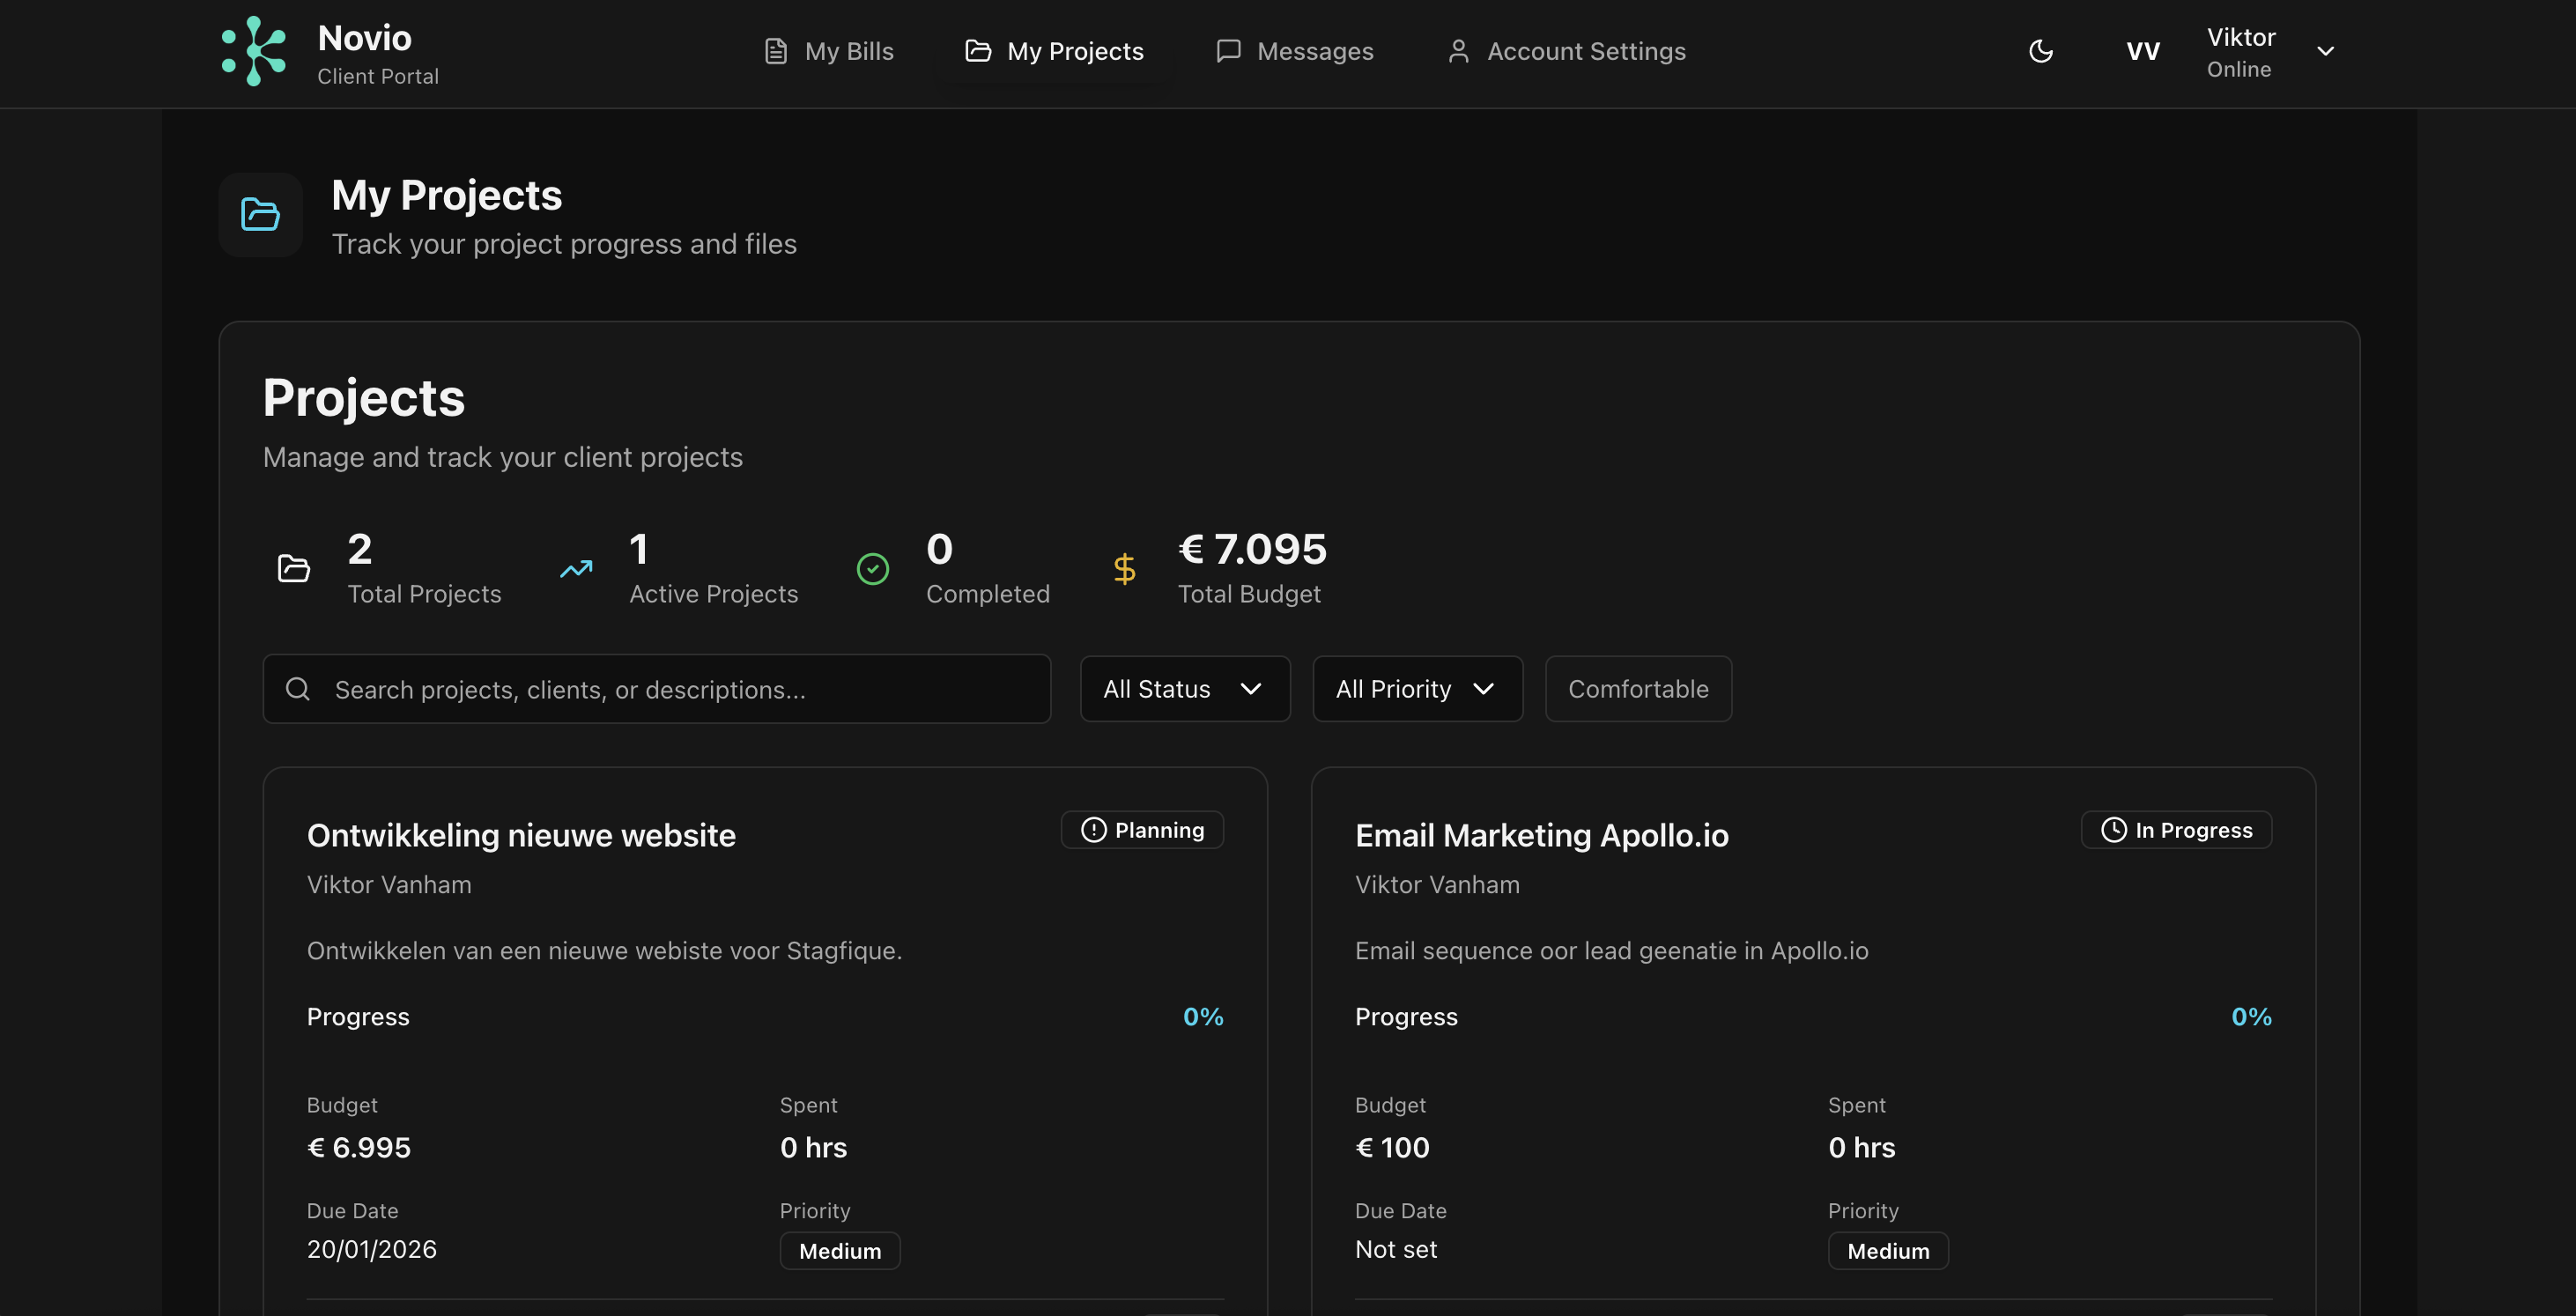Click the green checkmark Completed icon
The height and width of the screenshot is (1316, 2576).
click(873, 568)
